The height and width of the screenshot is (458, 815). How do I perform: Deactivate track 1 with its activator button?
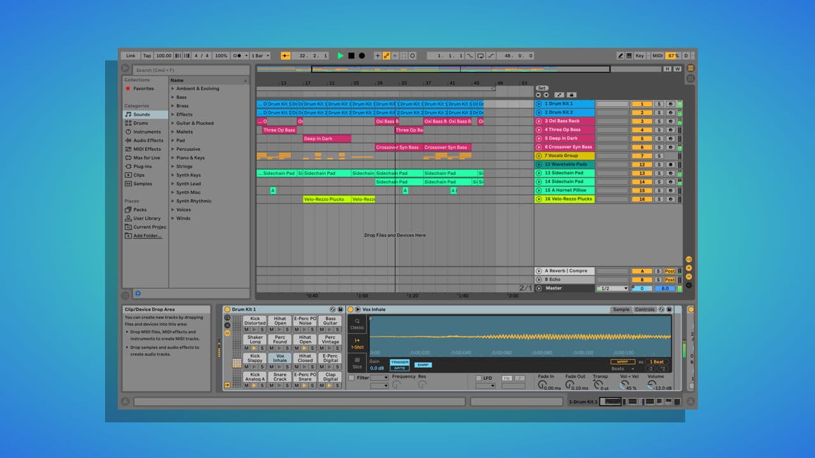click(x=641, y=104)
